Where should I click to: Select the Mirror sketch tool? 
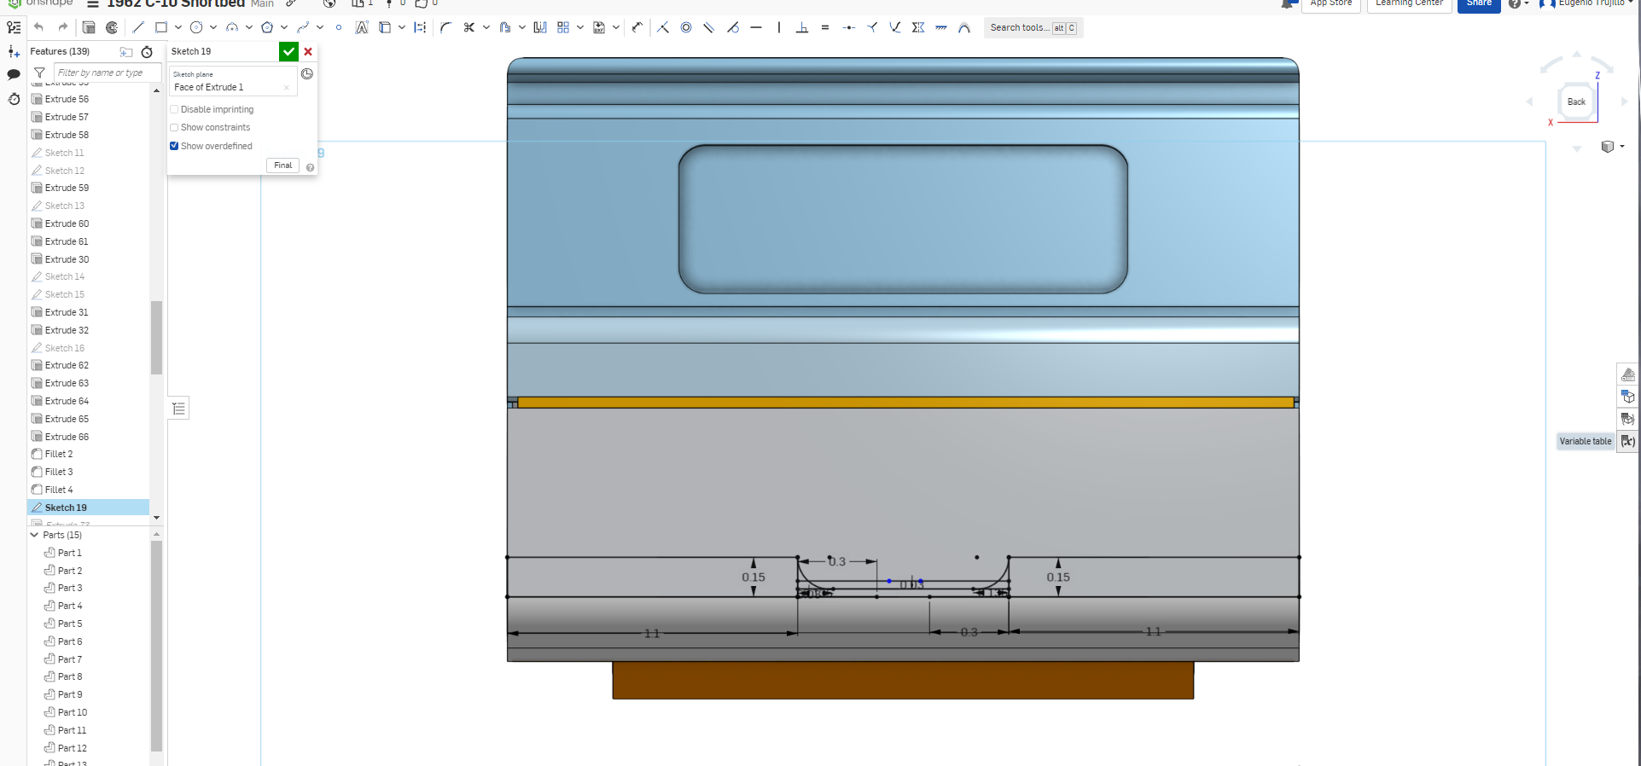click(540, 27)
